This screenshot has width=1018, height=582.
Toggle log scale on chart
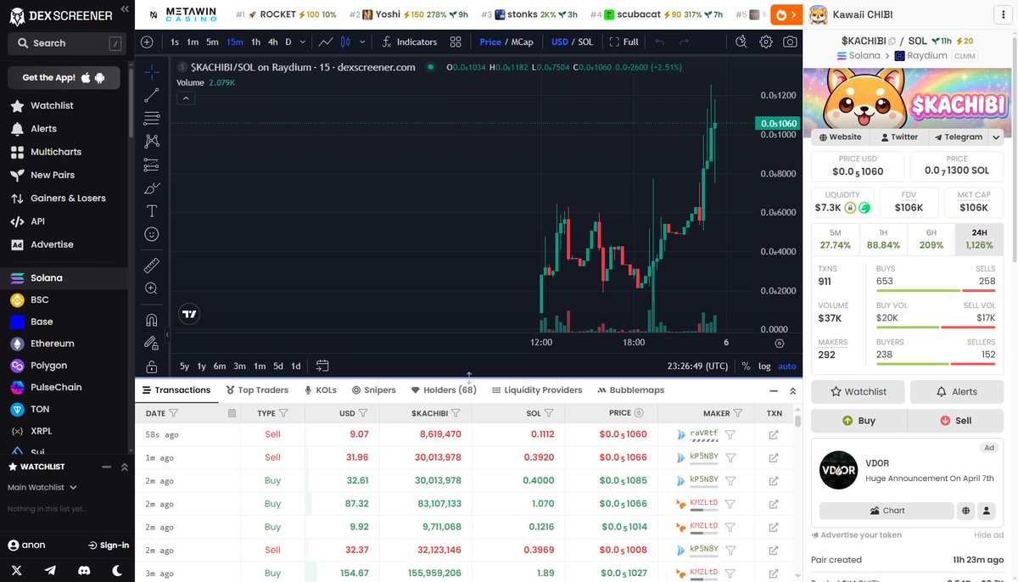click(764, 366)
